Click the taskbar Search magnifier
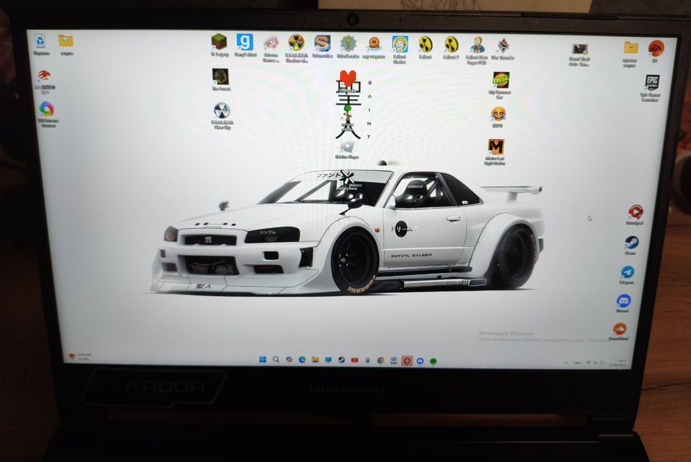The image size is (691, 462). (x=276, y=359)
